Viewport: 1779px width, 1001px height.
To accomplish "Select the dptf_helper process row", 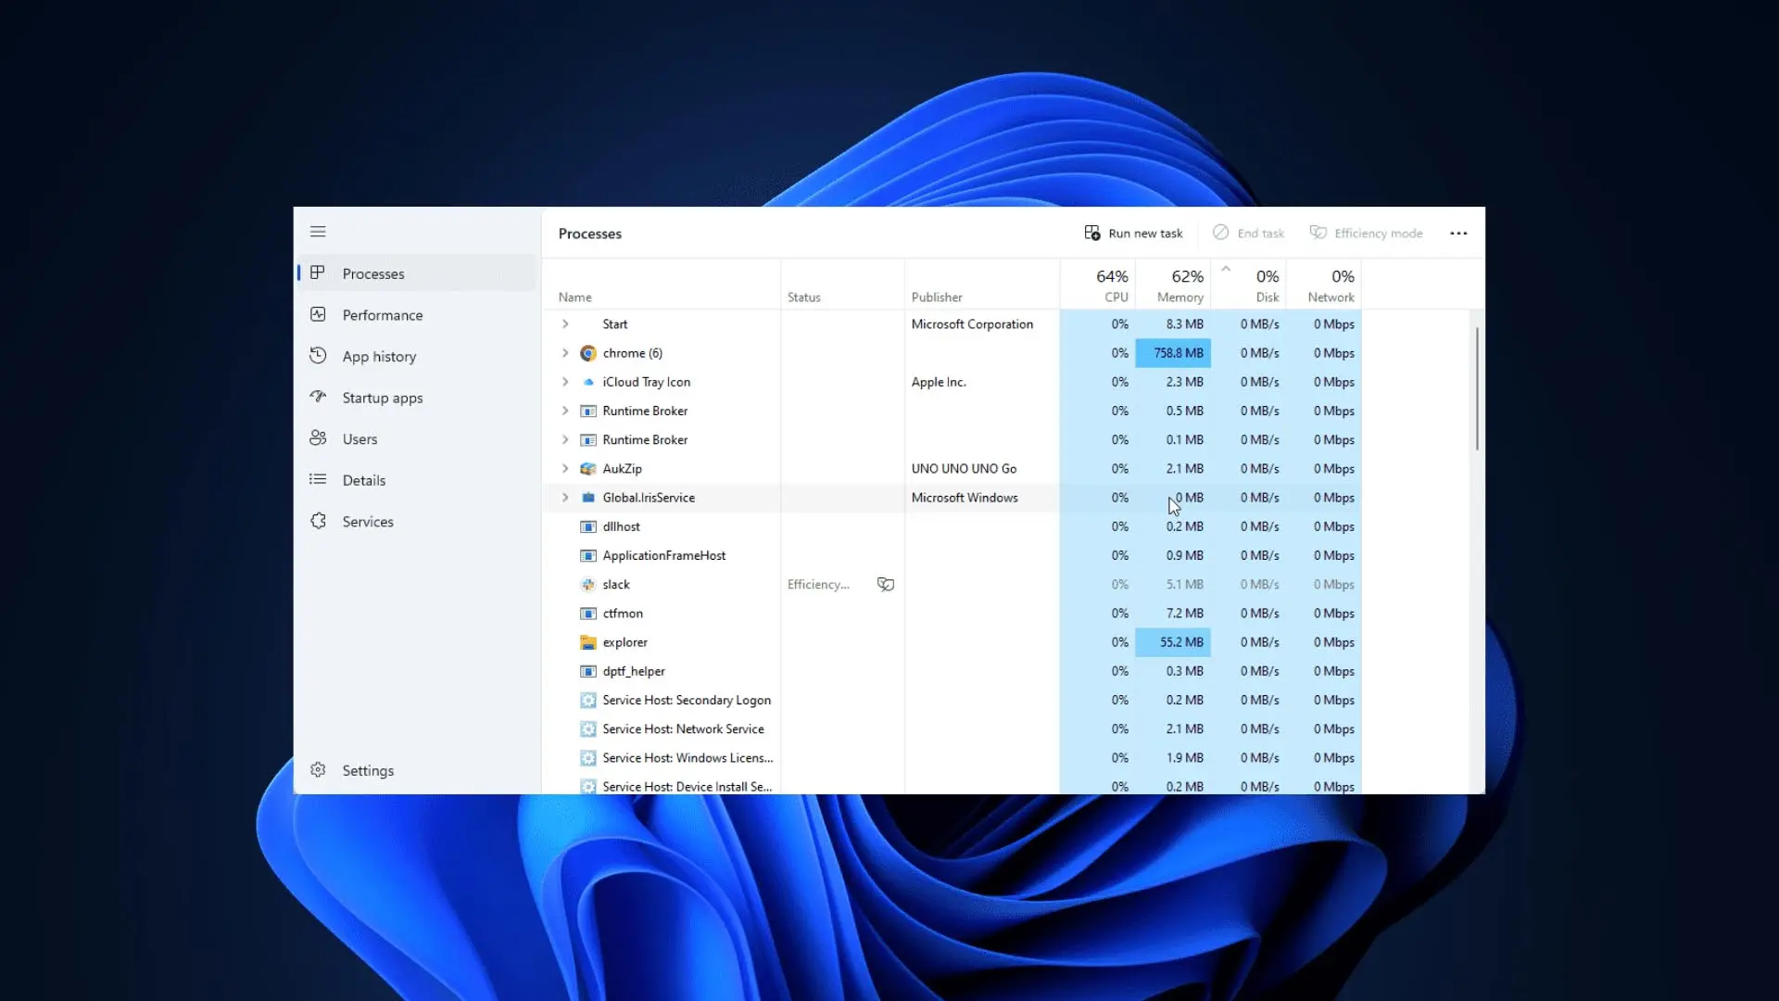I will [952, 671].
